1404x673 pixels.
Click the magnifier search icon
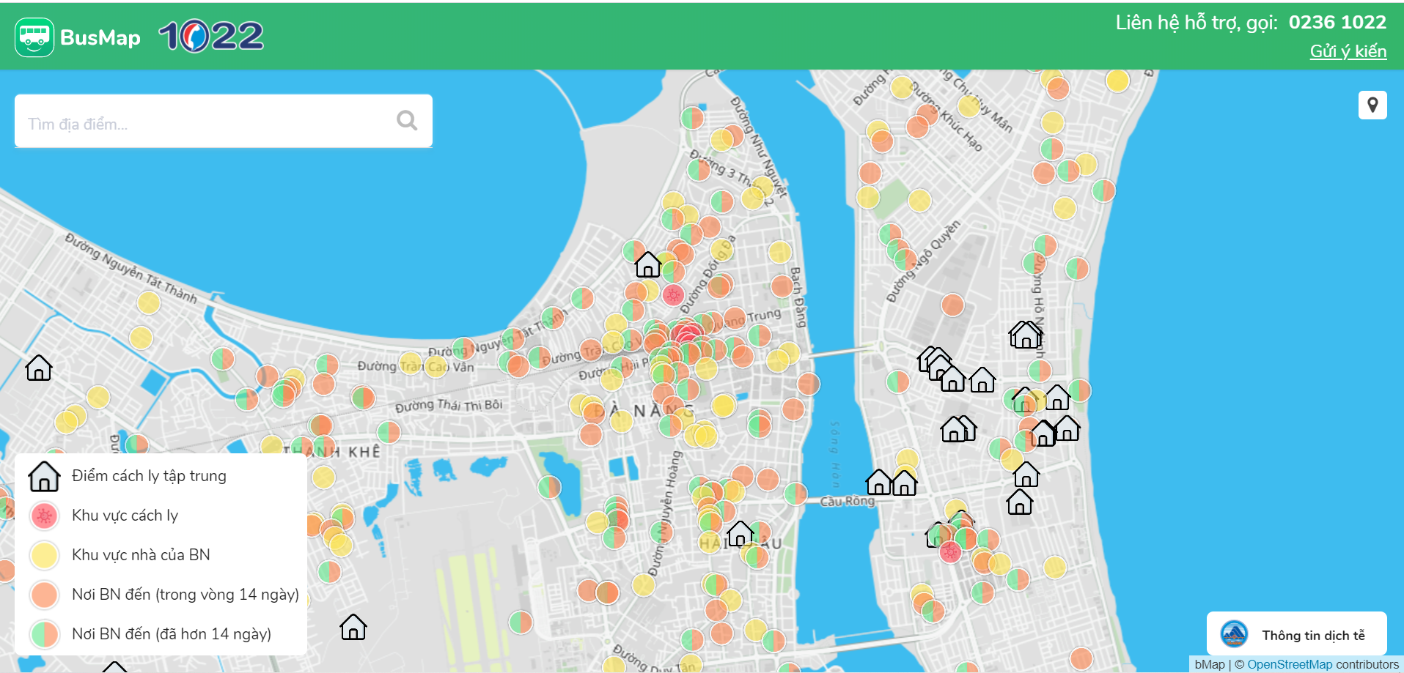[x=407, y=120]
